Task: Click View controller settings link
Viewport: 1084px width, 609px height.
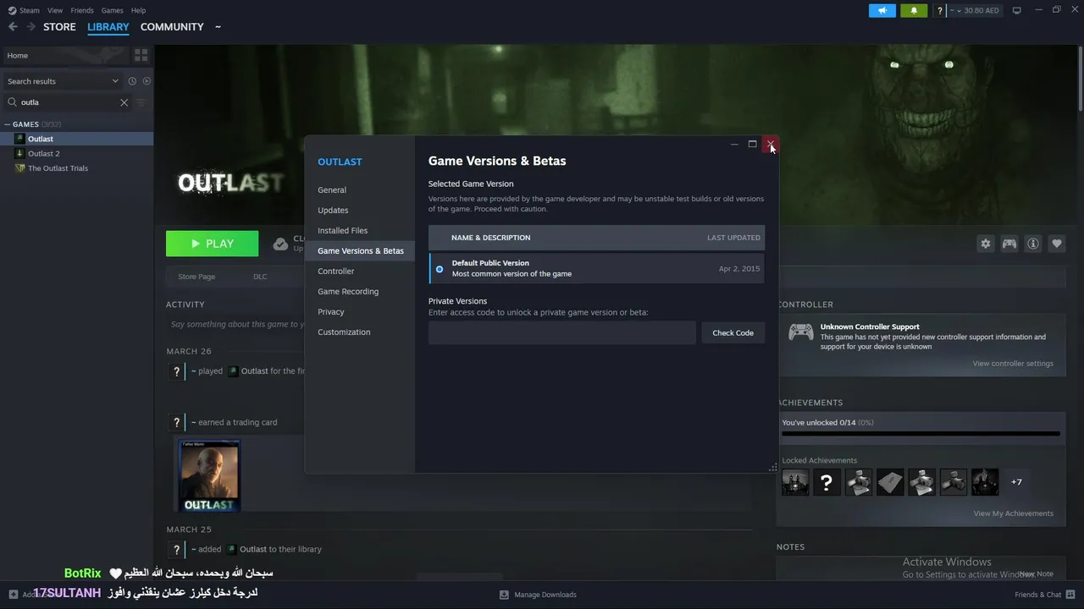Action: coord(1013,364)
